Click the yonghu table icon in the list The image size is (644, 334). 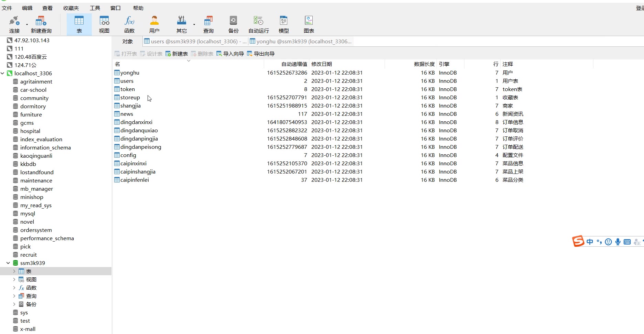[117, 73]
